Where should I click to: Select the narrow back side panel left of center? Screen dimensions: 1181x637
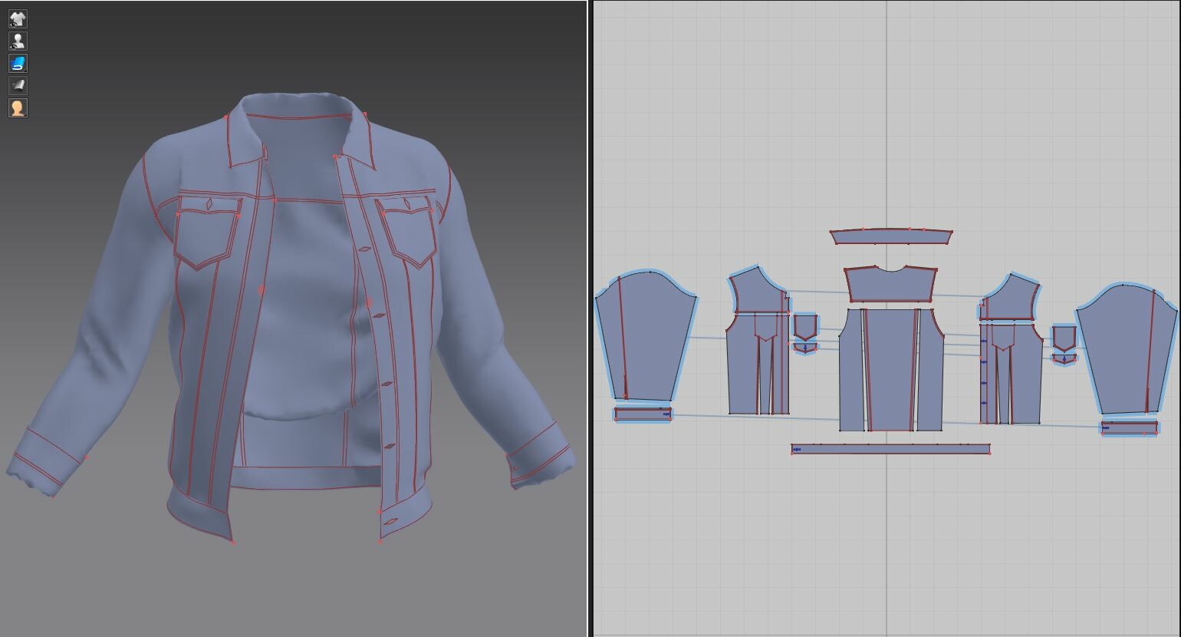tap(850, 370)
